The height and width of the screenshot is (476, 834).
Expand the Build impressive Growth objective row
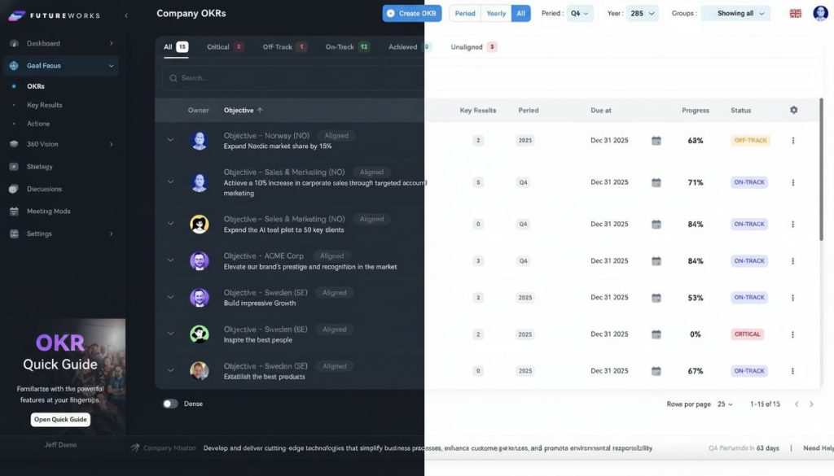170,298
